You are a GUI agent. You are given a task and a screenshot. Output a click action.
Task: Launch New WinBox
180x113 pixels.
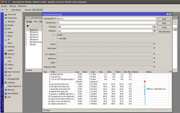click(x=13, y=94)
